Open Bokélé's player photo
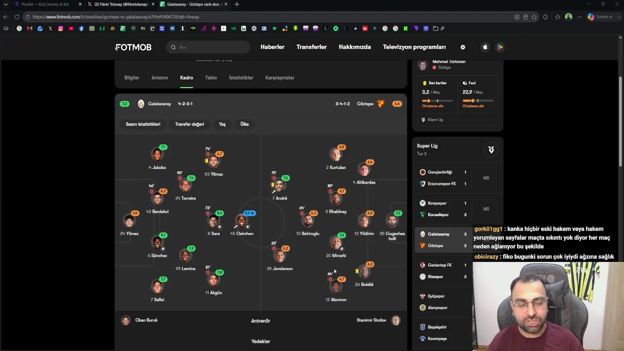624x351 pixels. 364,271
